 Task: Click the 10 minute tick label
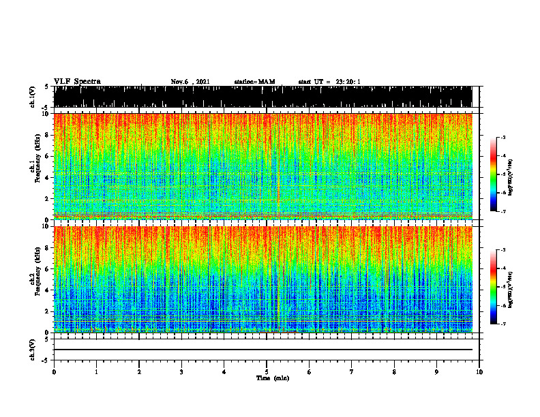coord(479,372)
